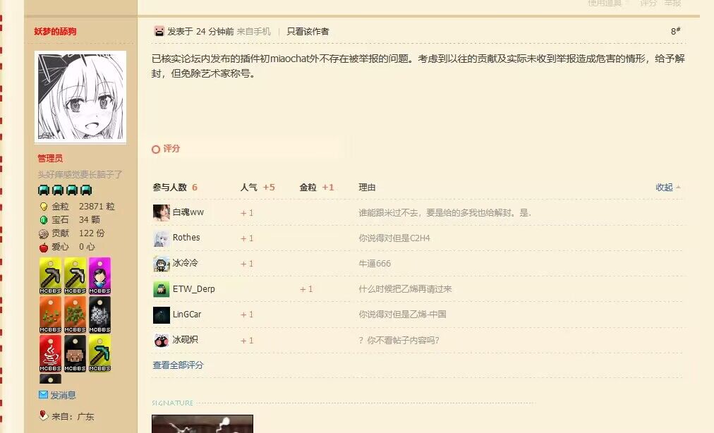The height and width of the screenshot is (433, 714).
Task: Open ETW_Derp's green avatar
Action: (161, 289)
